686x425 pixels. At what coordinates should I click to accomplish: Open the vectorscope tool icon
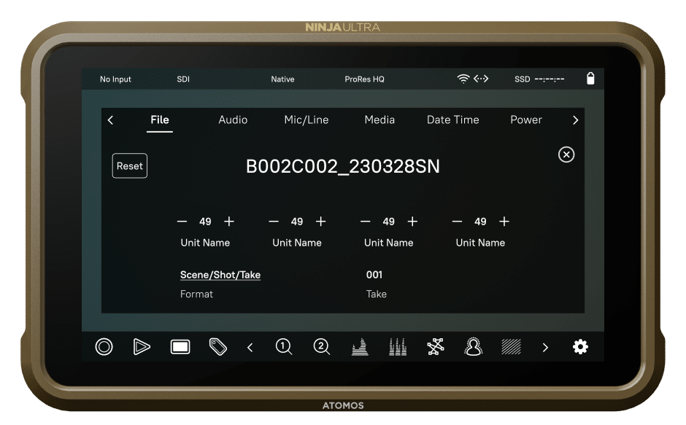click(x=436, y=347)
